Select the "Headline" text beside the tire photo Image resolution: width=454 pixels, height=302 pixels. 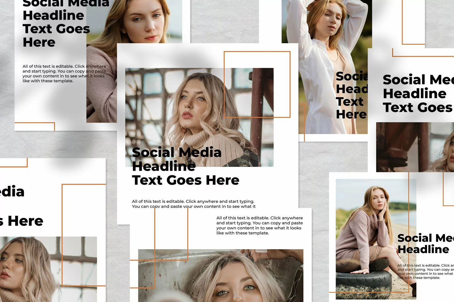click(x=423, y=249)
